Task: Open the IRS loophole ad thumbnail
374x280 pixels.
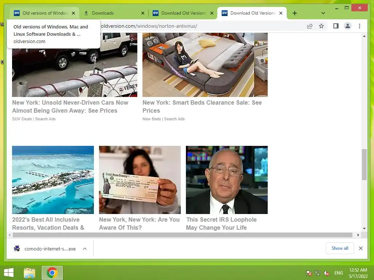Action: pos(227,180)
